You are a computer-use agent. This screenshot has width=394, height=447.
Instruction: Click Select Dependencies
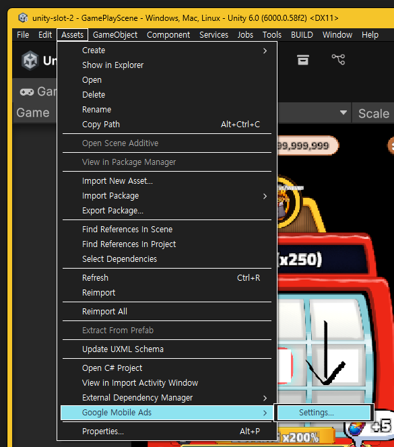click(167, 259)
